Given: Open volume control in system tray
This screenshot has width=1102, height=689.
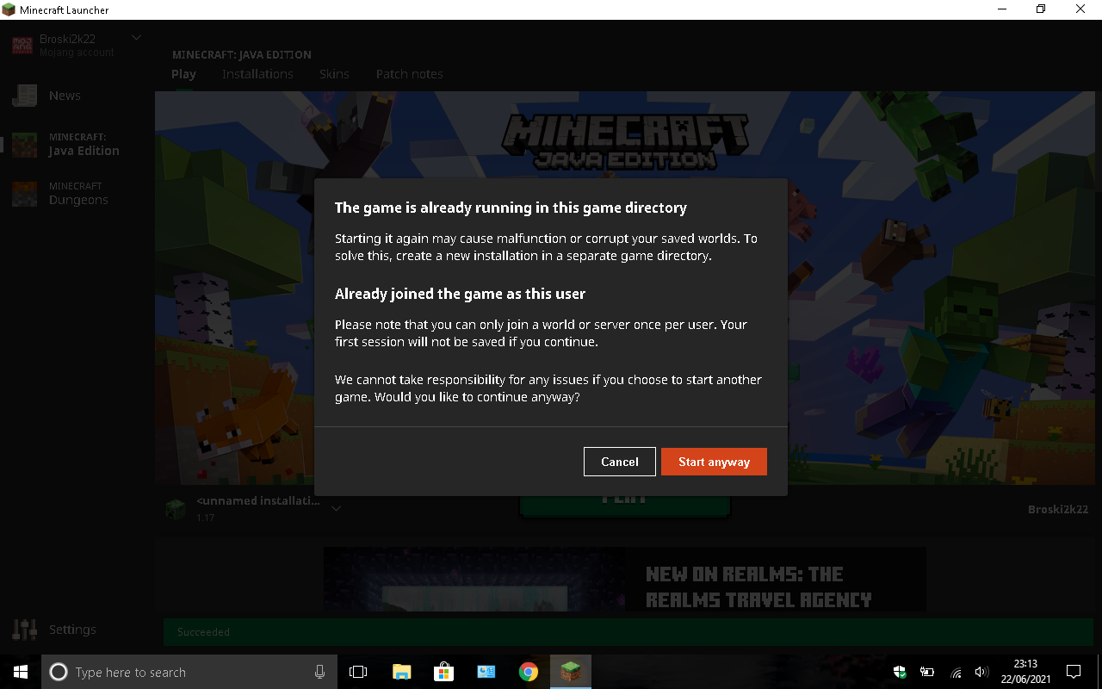Looking at the screenshot, I should tap(981, 672).
